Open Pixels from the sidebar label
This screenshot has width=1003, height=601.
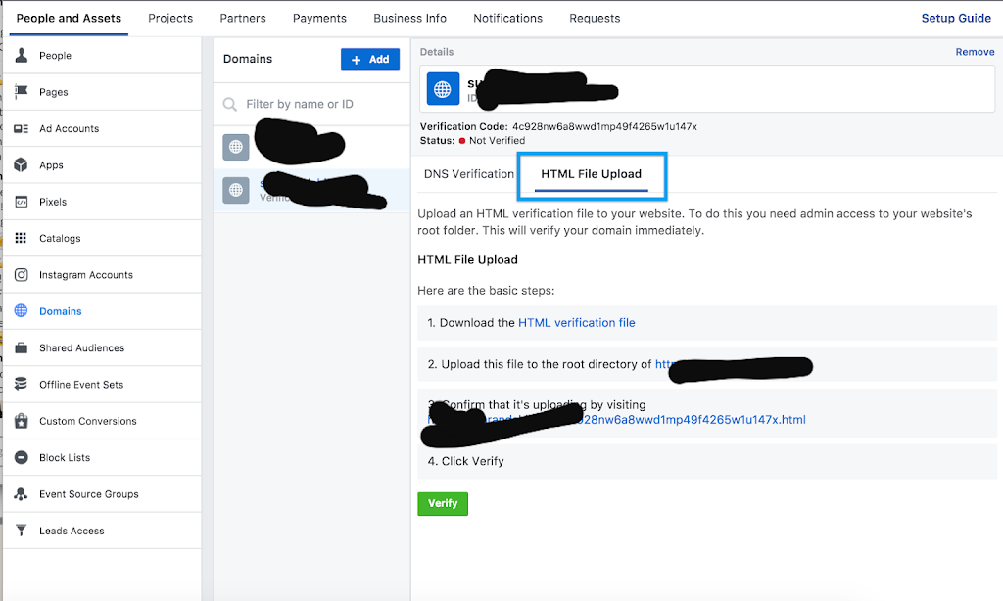click(53, 202)
